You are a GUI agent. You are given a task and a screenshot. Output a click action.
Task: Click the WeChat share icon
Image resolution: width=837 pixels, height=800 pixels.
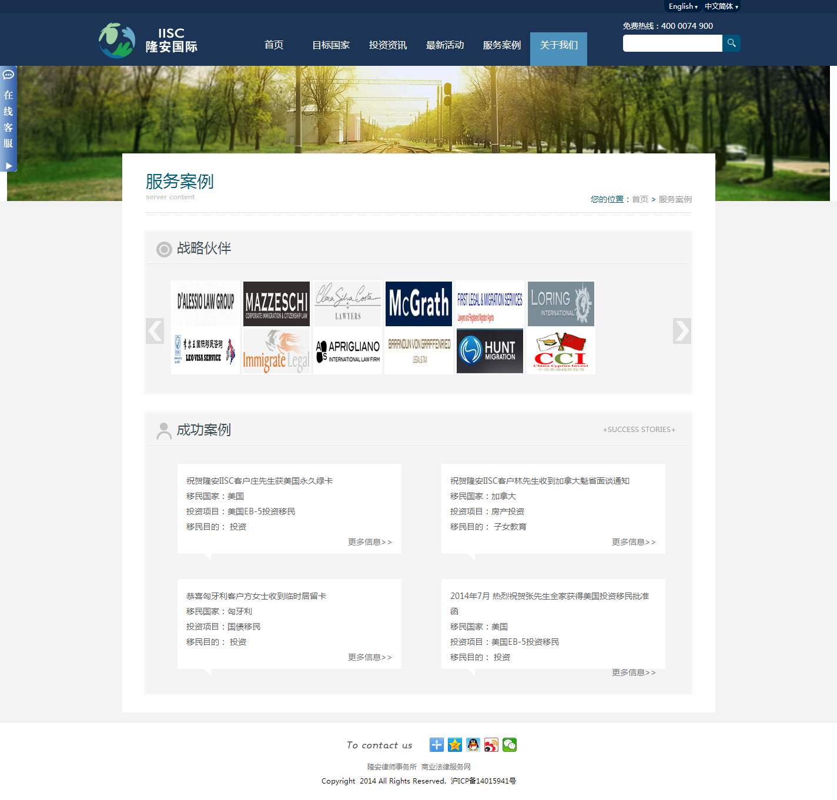(510, 745)
